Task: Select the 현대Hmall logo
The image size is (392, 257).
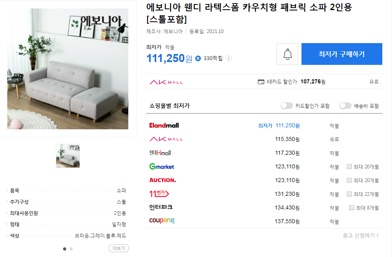Action: coord(161,153)
